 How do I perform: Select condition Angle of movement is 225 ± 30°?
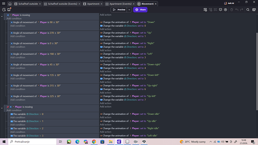(36, 96)
